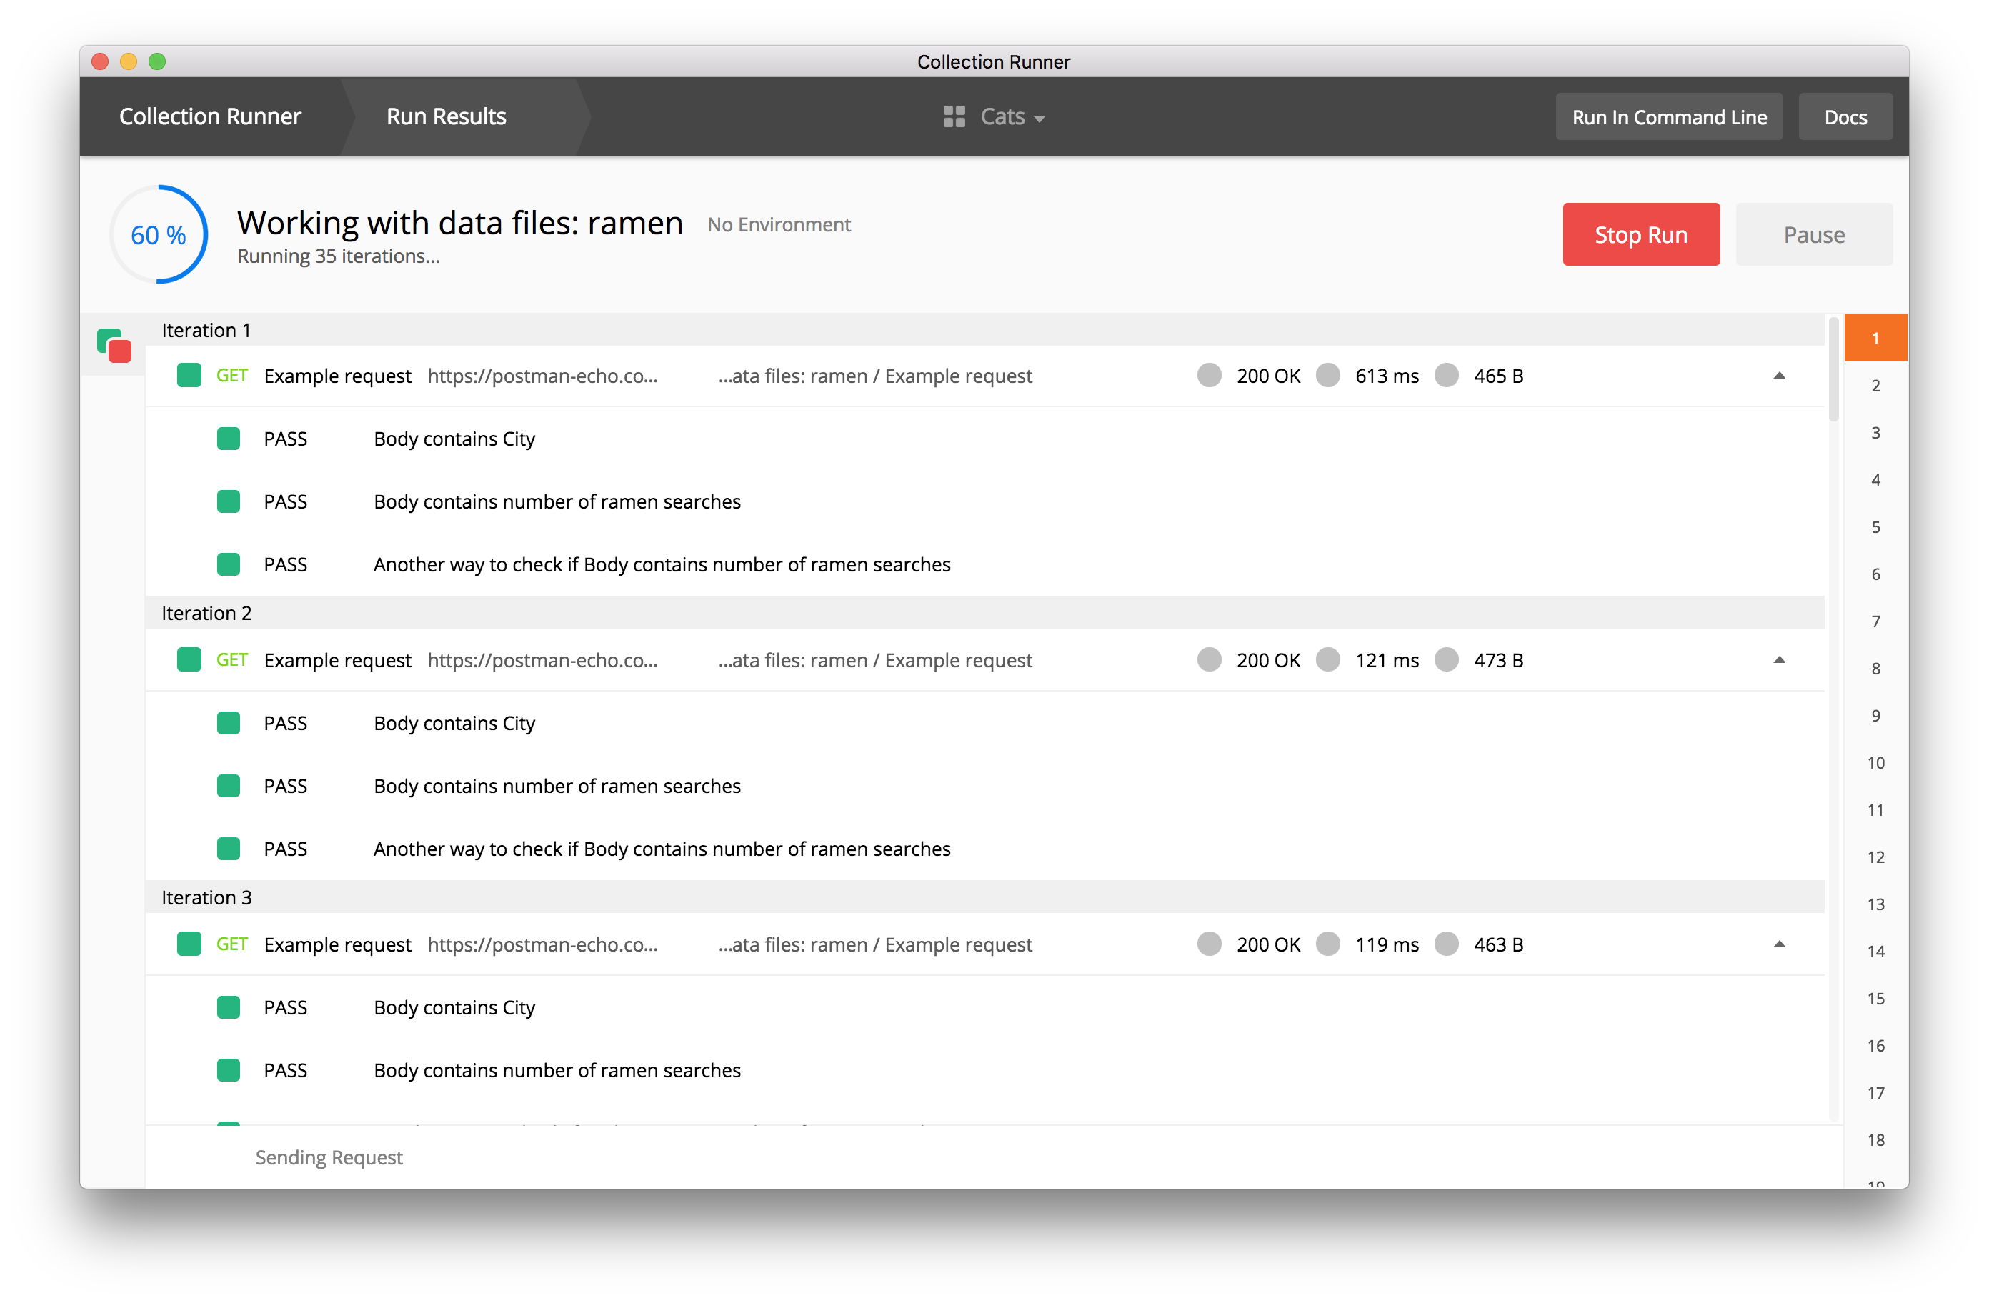Click the Iteration 1 collapse arrow

pos(1778,374)
